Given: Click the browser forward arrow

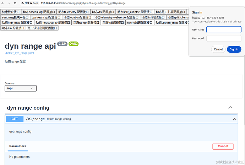Looking at the screenshot, I should pyautogui.click(x=9, y=3).
